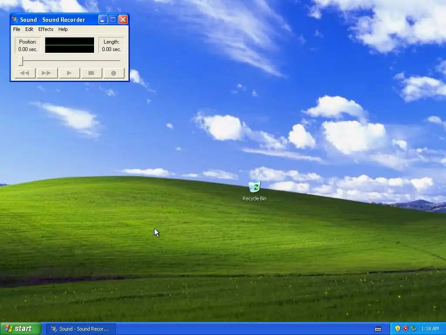Open the Effects menu
The width and height of the screenshot is (446, 335).
click(x=46, y=29)
